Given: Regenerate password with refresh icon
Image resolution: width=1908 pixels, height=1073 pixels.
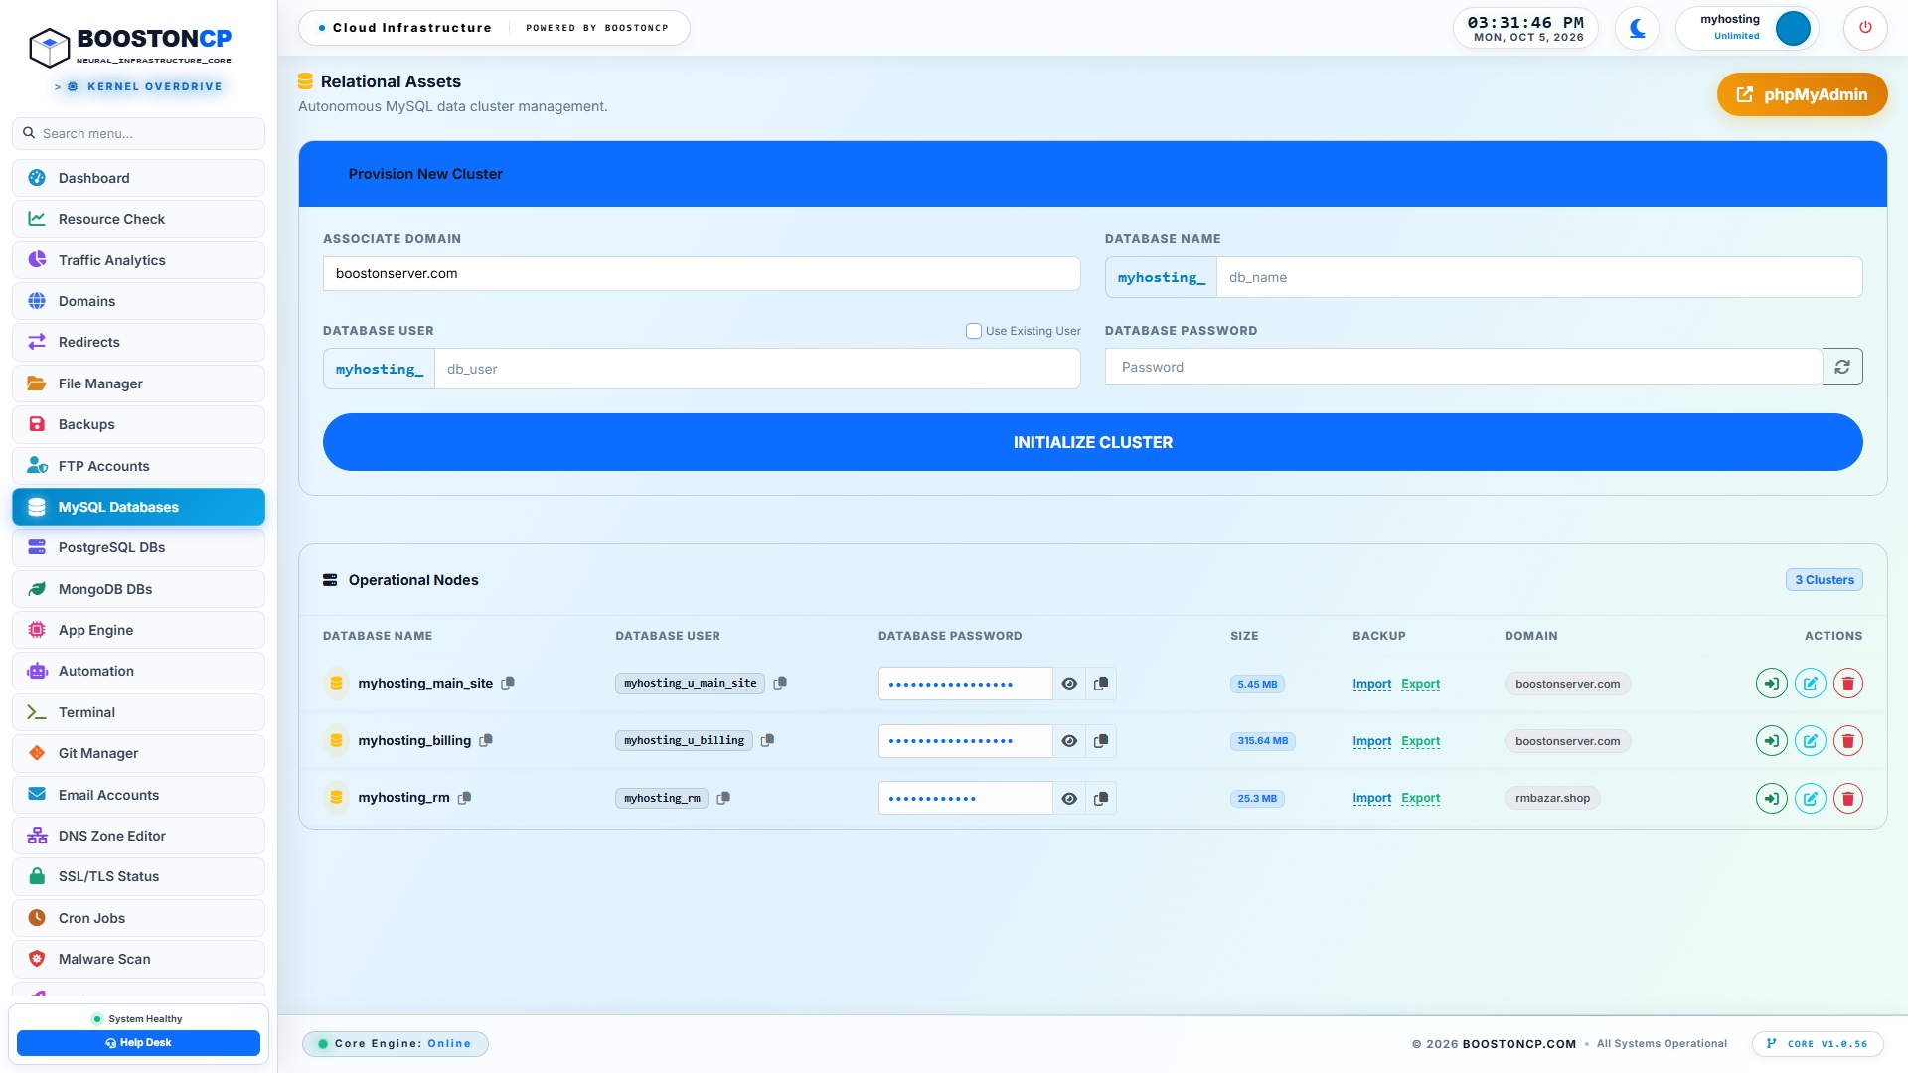Looking at the screenshot, I should click(1842, 367).
